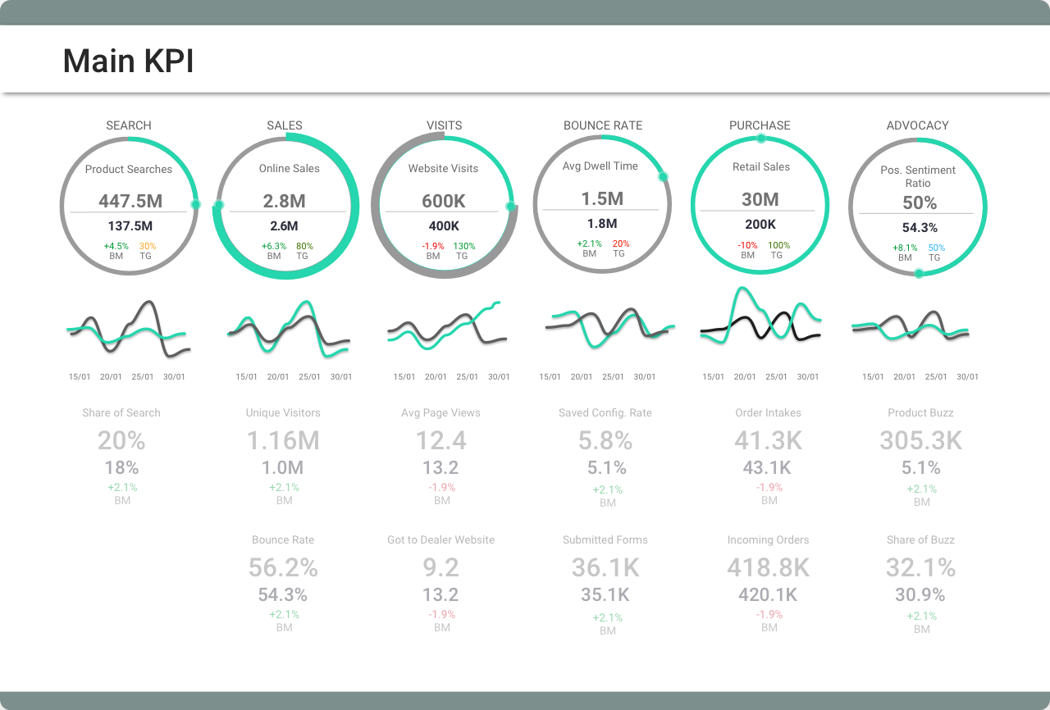Select the SEARCH gauge chart
Screen dimensions: 1050x710
(x=129, y=205)
